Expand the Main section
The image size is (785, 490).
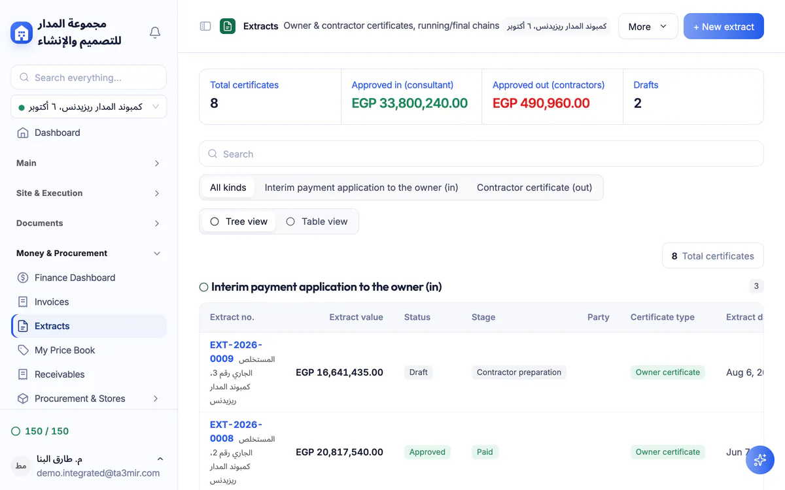pos(88,163)
